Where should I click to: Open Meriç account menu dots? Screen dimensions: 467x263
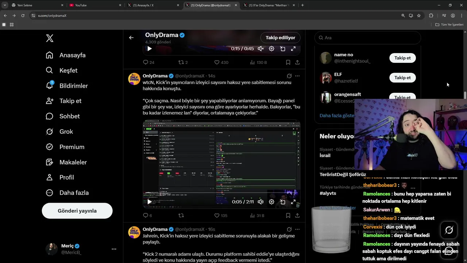(x=114, y=249)
